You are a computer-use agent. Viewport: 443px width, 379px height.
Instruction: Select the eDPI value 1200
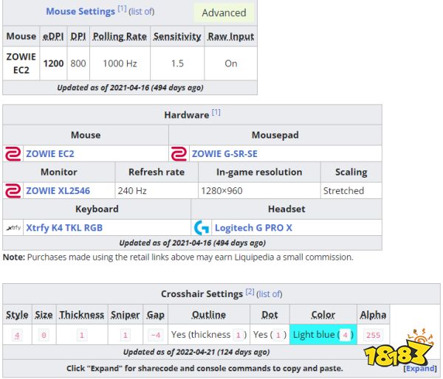[x=53, y=63]
